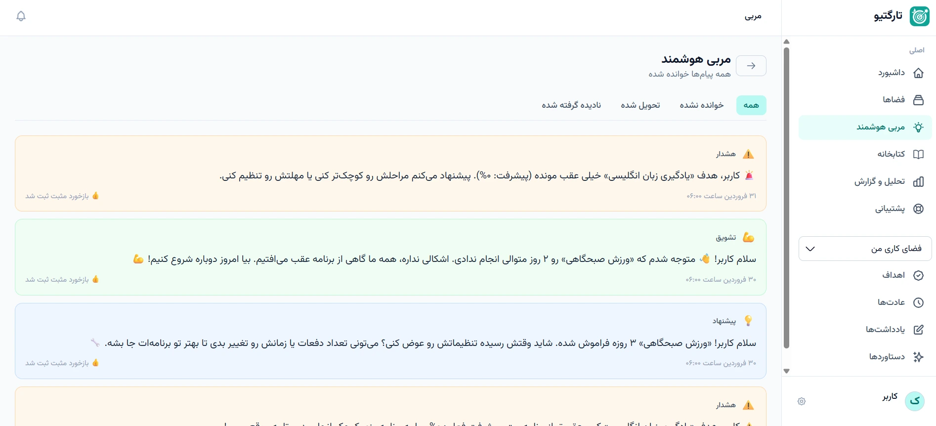Click the کاربر username text
The image size is (936, 426).
(890, 396)
